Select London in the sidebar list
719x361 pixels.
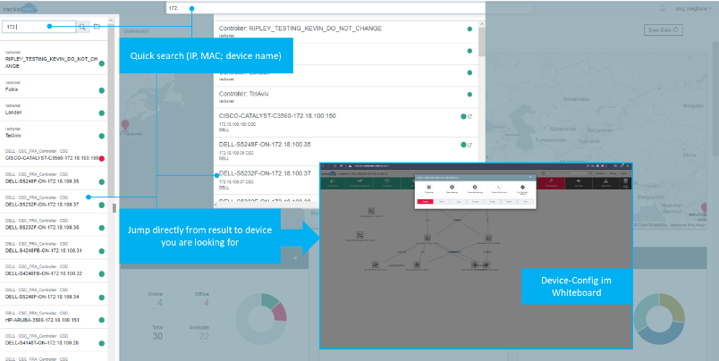[x=54, y=110]
